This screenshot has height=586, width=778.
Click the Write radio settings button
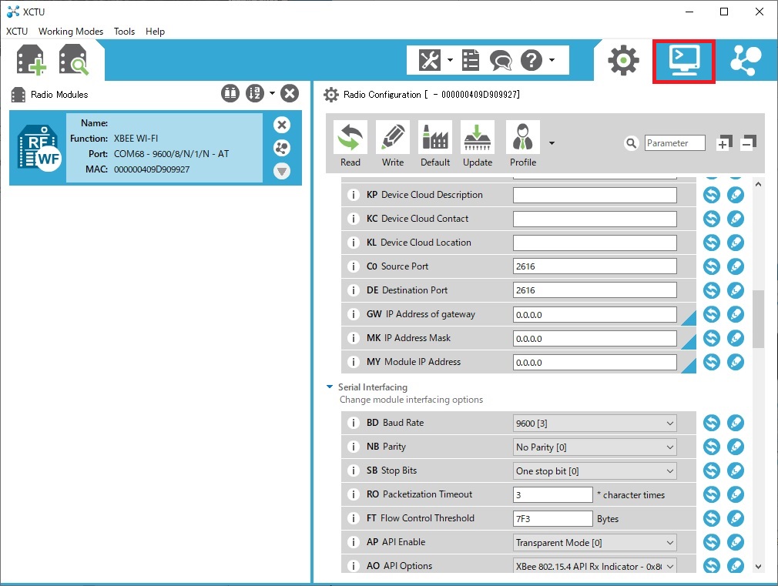tap(393, 144)
